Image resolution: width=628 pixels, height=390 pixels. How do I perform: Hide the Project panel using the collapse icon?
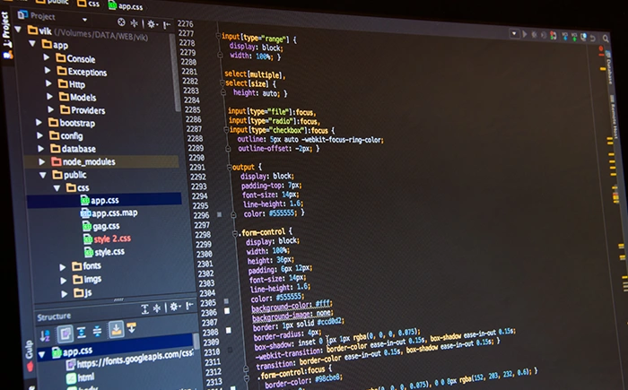168,23
